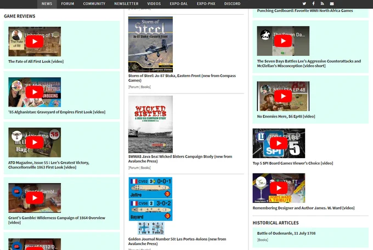Viewport: 373px width, 250px height.
Task: Open Battle of Oudenarde 11 July 1708
Action: tap(286, 234)
